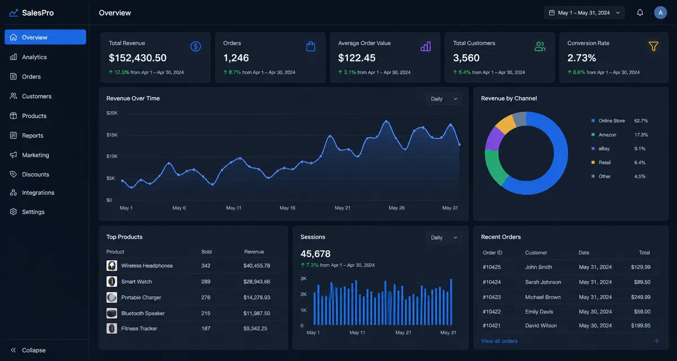
Task: Click order ID #10425
Action: coord(492,267)
